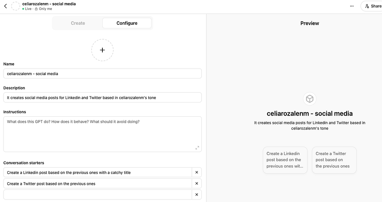This screenshot has height=202, width=382.
Task: Try the Twitter starter card in Preview
Action: (x=334, y=160)
